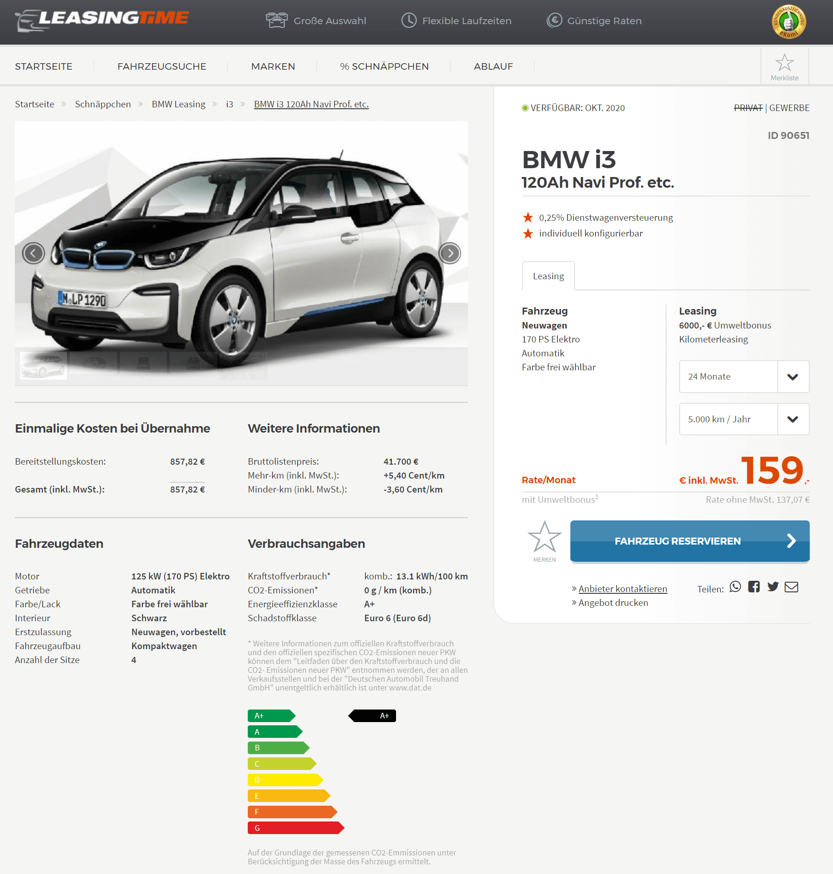Click FAHRZEUG RESERVIEREN button
This screenshot has height=874, width=833.
point(690,541)
